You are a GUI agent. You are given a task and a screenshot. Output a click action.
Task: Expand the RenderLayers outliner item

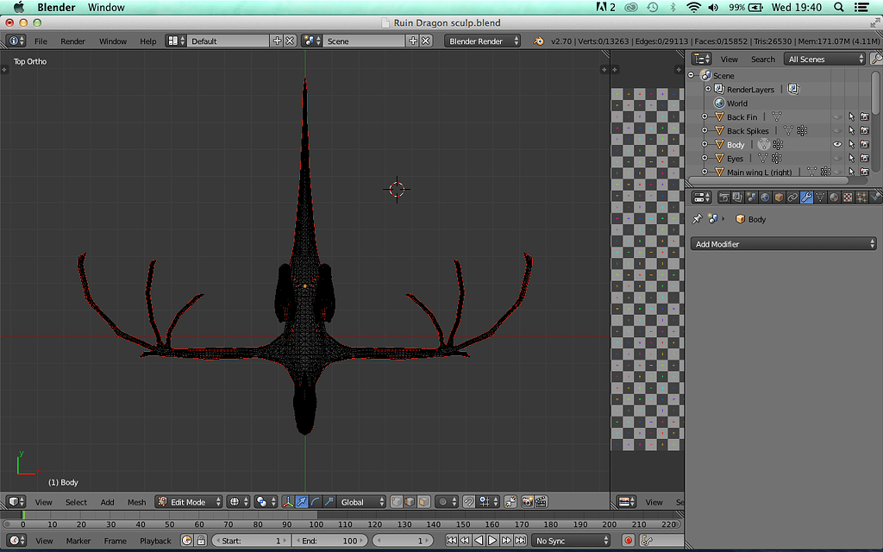(709, 89)
